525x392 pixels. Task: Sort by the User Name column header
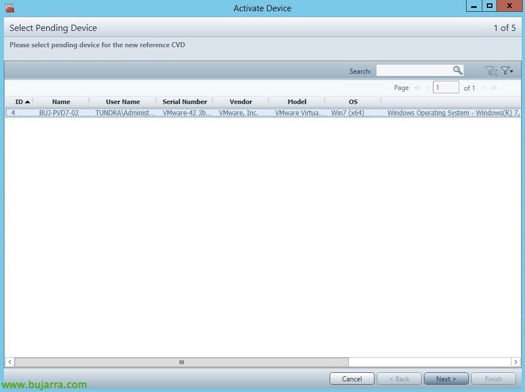point(123,102)
